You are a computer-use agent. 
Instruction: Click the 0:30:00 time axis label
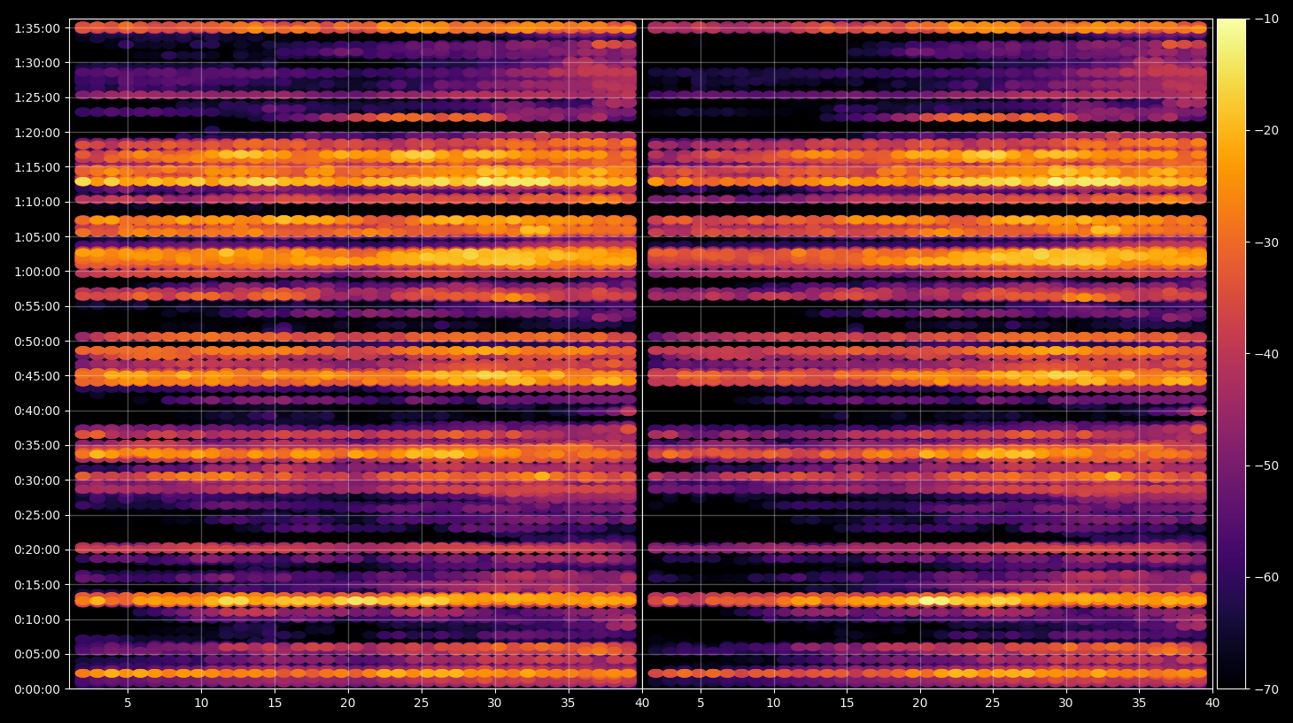[37, 481]
